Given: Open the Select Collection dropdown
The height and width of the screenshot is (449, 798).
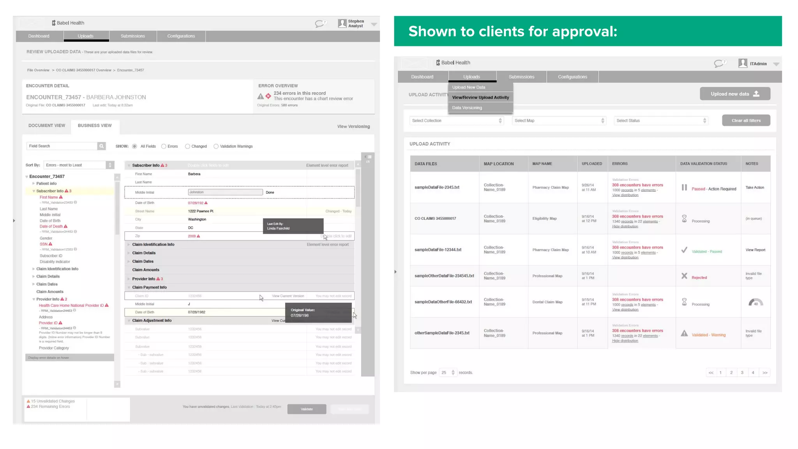Looking at the screenshot, I should [457, 121].
